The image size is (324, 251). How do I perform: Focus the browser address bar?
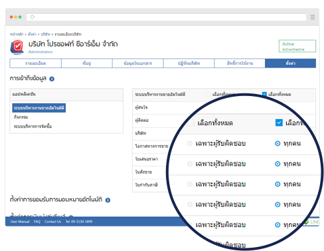tap(166, 17)
